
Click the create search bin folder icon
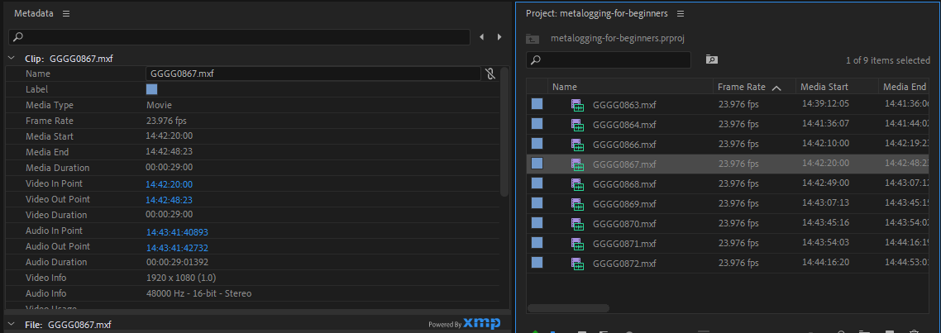(712, 59)
